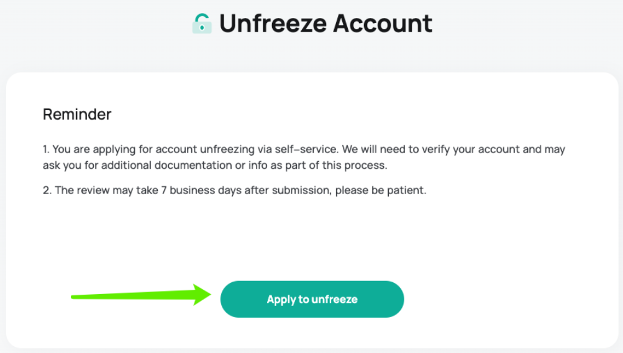Select the word Unfreeze in the page title
Screen dimensions: 623x353
pyautogui.click(x=273, y=24)
